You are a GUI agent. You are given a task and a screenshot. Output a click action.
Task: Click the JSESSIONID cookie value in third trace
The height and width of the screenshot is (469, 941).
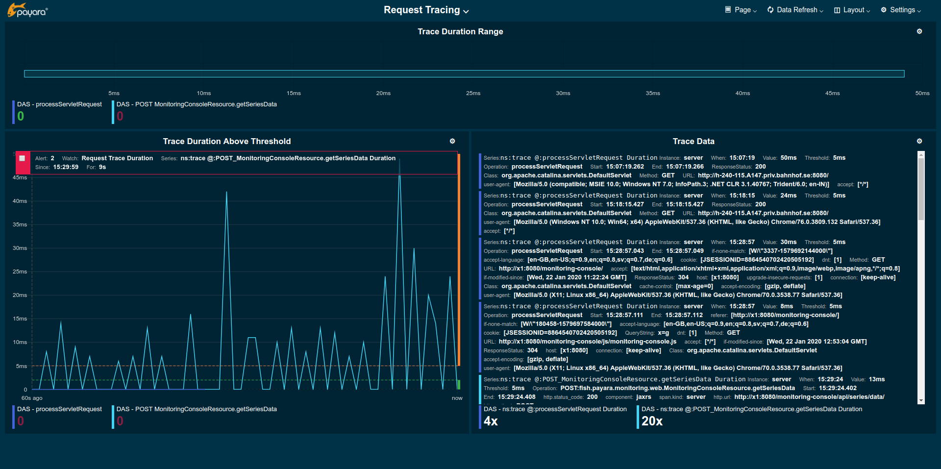(757, 260)
